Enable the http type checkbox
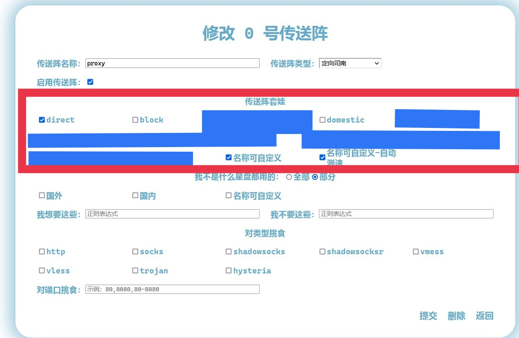Image resolution: width=519 pixels, height=338 pixels. point(42,252)
